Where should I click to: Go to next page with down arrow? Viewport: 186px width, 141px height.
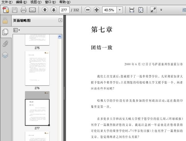coord(54,10)
